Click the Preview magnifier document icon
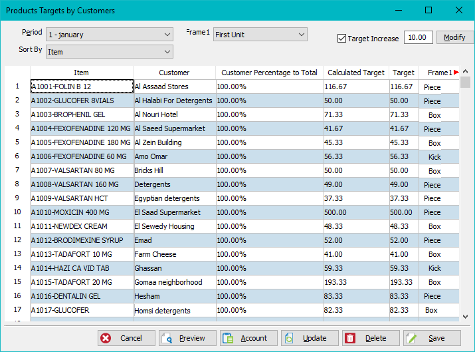The height and width of the screenshot is (352, 475). (x=167, y=338)
